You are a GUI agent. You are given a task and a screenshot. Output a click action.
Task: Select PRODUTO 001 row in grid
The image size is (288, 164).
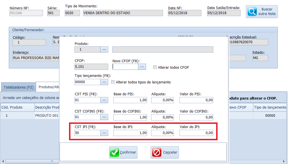click(x=47, y=116)
